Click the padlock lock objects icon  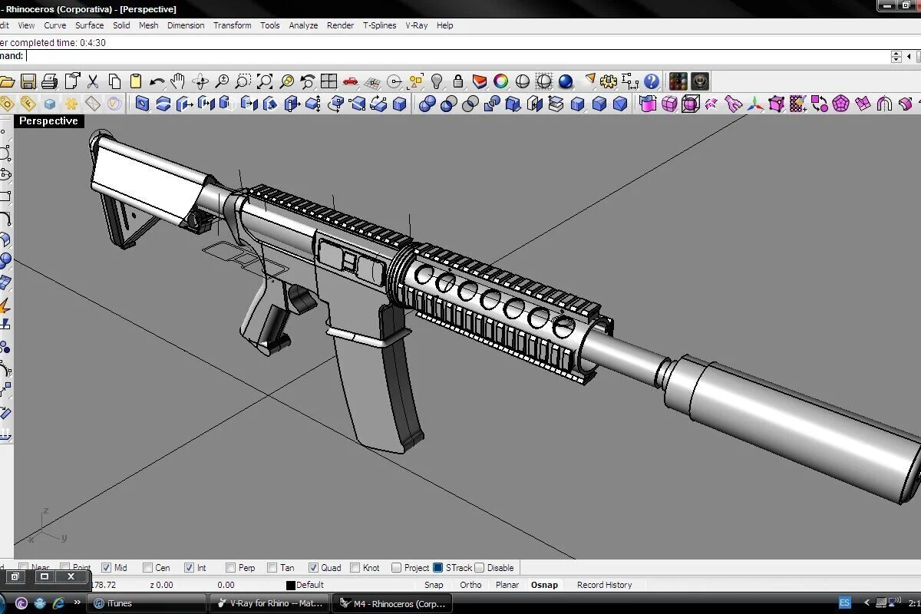(458, 81)
